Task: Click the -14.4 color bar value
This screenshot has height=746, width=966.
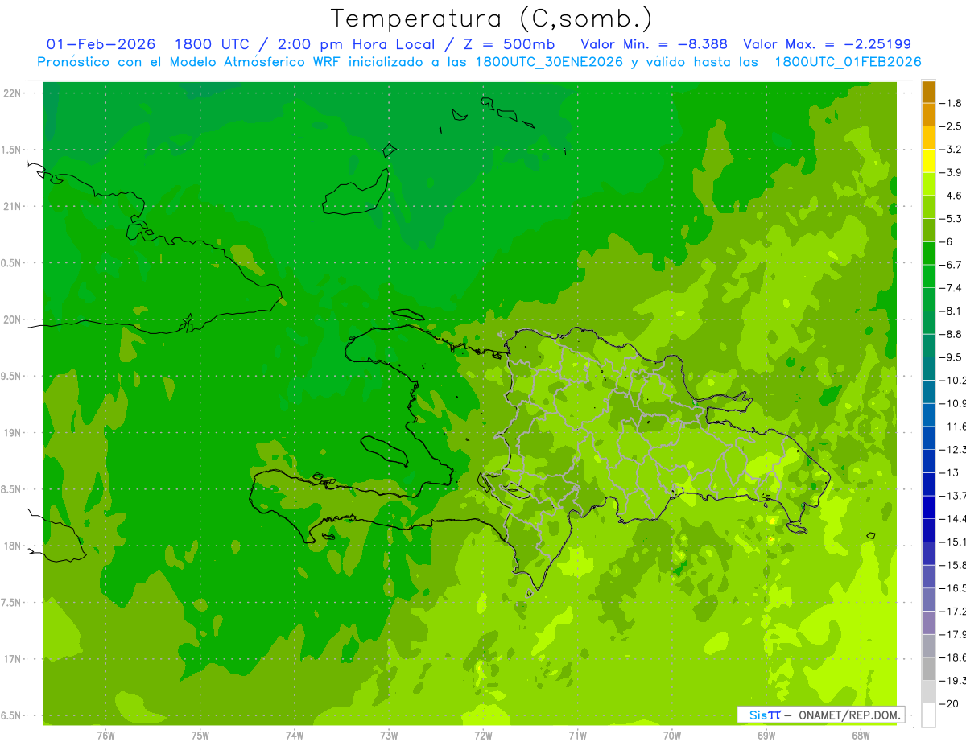Action: point(952,519)
